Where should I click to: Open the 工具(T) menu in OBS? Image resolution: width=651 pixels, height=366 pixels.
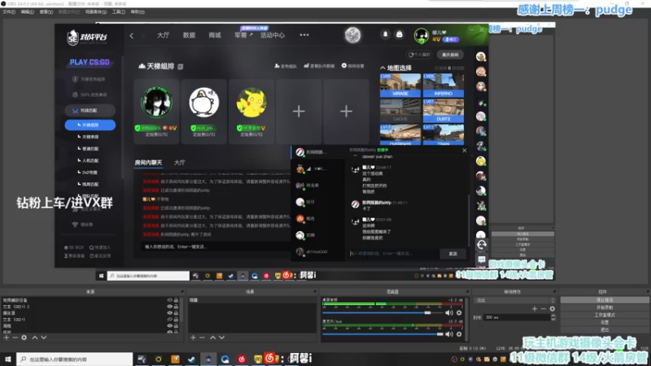(119, 12)
